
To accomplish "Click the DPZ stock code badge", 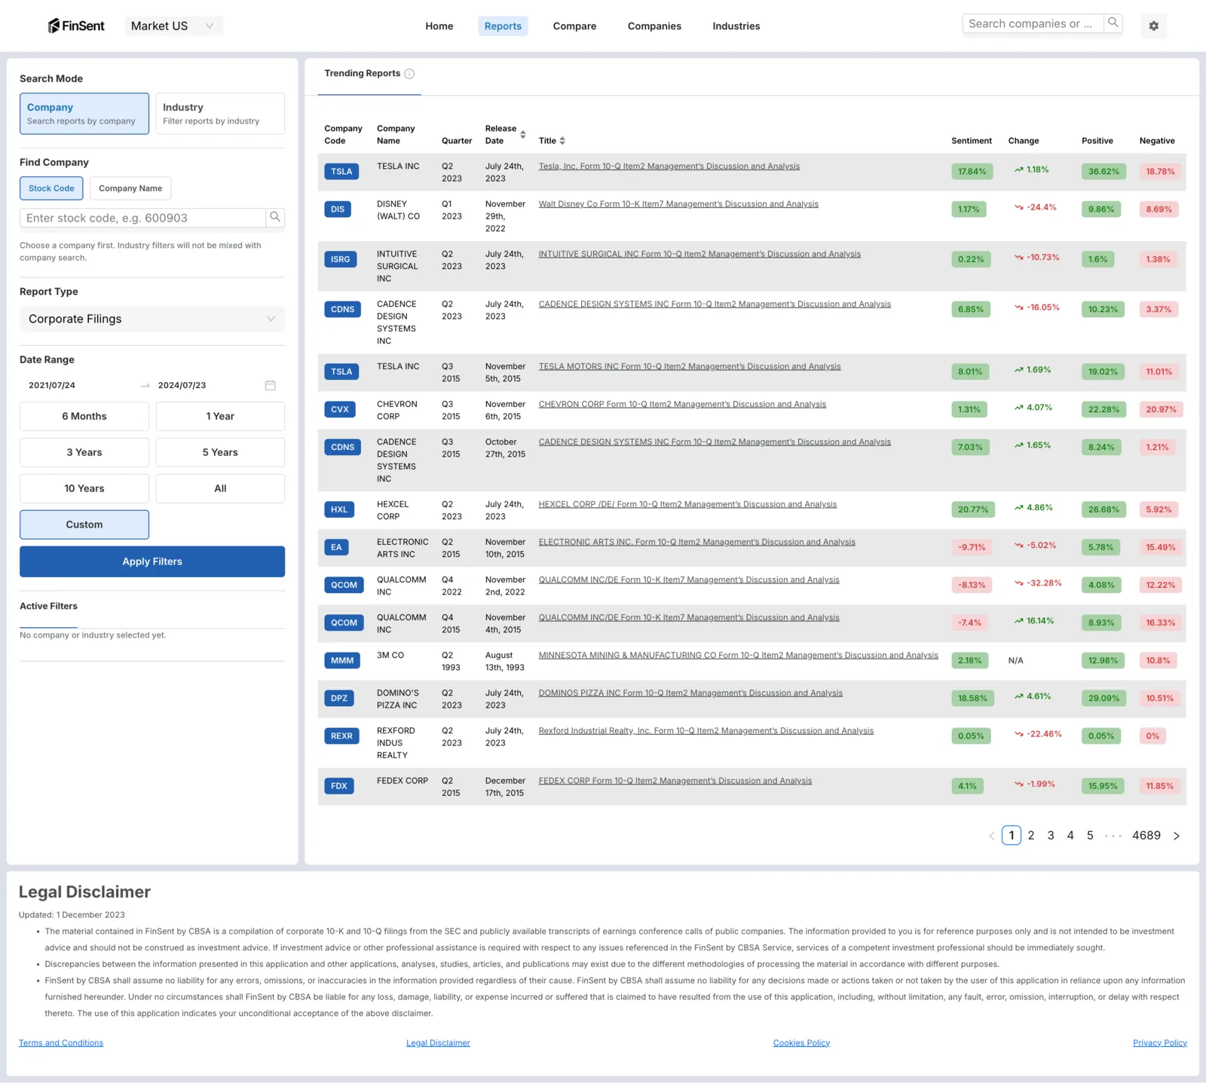I will pos(339,698).
